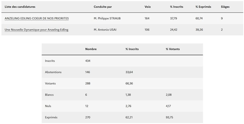Click the Votants row label
This screenshot has height=124, width=244.
[x=50, y=84]
